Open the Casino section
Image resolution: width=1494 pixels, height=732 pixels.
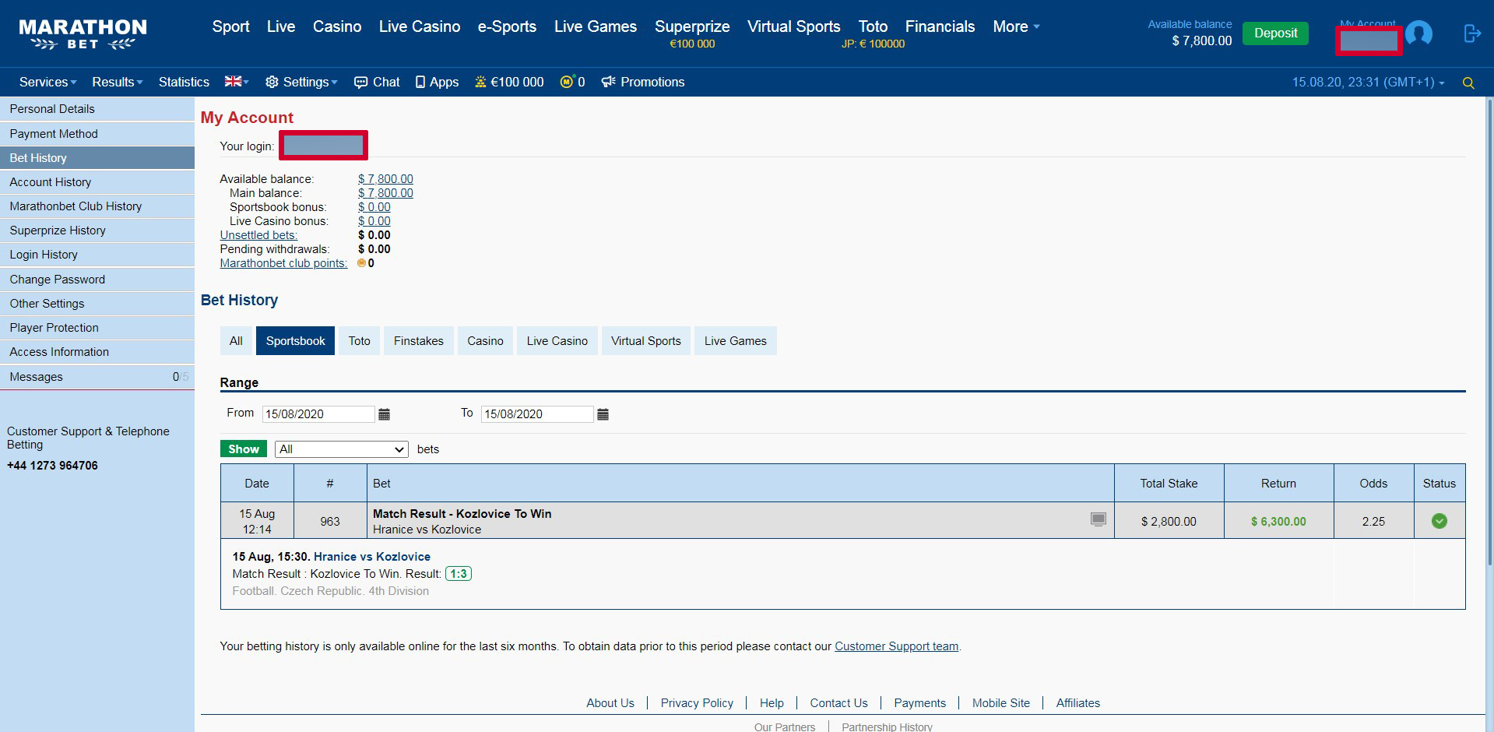click(x=337, y=26)
